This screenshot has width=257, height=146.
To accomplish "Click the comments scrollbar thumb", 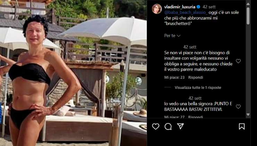I will click(x=248, y=16).
